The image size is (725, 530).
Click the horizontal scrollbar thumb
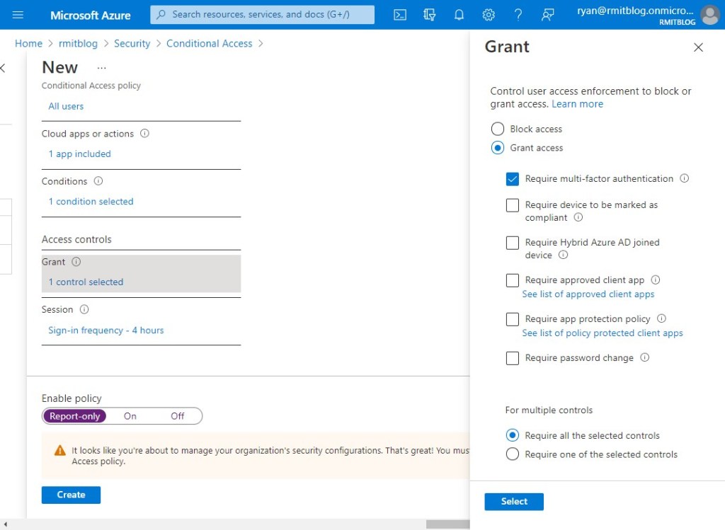447,524
